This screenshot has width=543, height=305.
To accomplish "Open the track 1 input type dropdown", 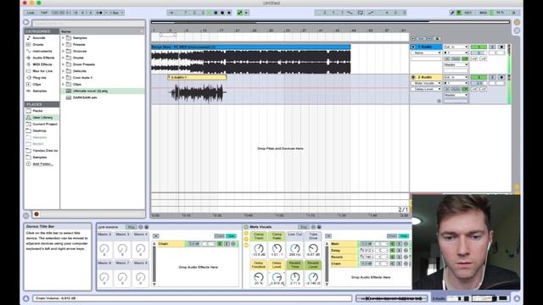I will (456, 47).
